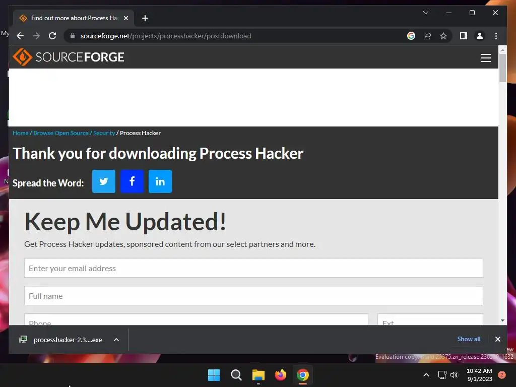516x387 pixels.
Task: Open the notification badge
Action: (x=501, y=374)
